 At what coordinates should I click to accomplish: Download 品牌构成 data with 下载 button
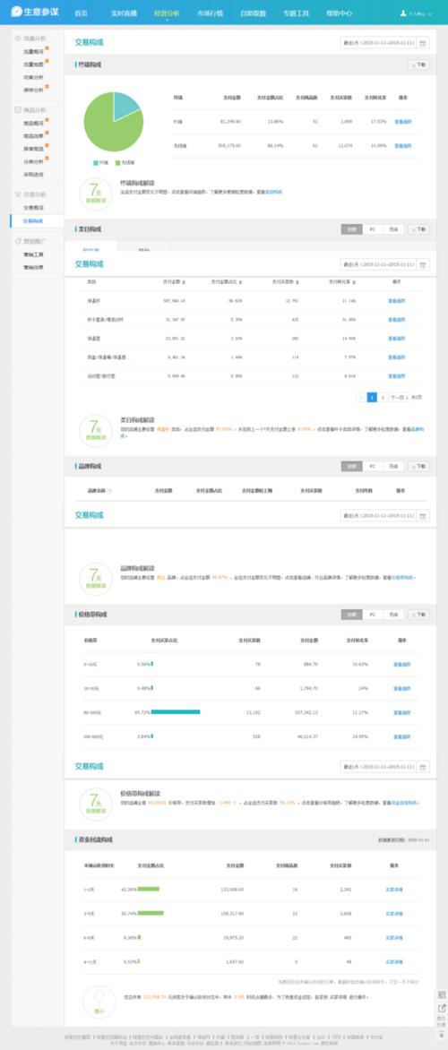coord(418,466)
